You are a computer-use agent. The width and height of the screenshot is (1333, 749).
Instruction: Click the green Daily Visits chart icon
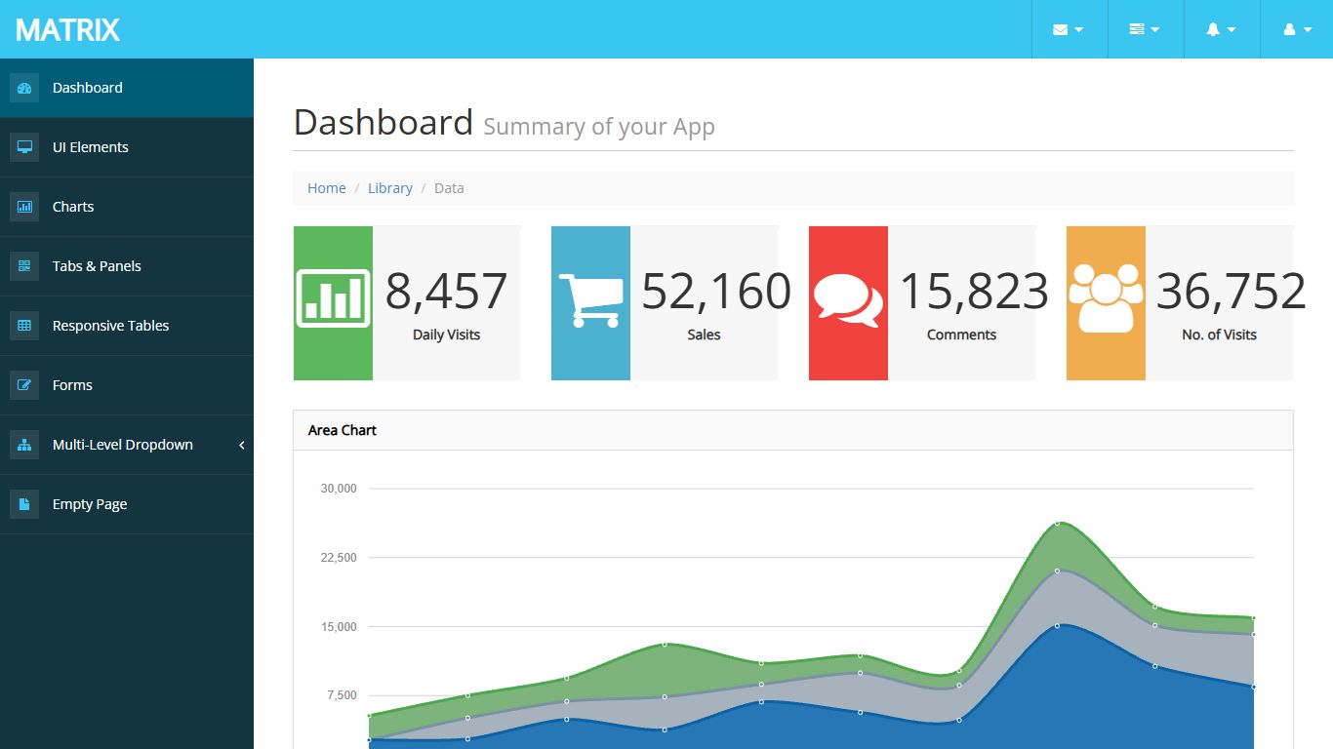click(x=333, y=298)
